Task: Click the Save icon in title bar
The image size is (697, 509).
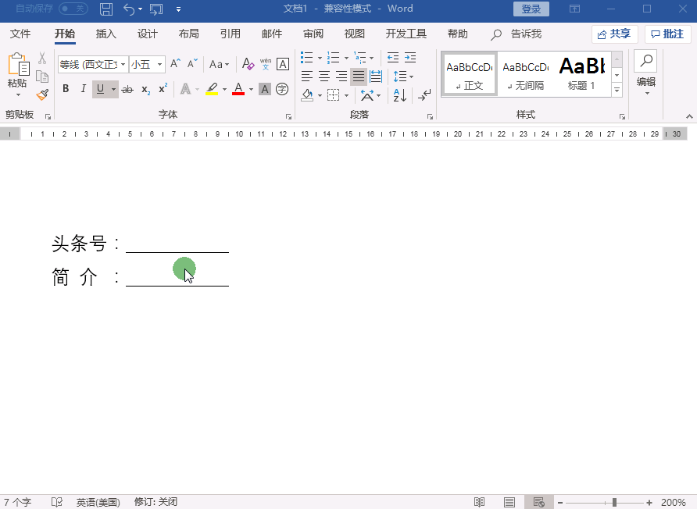Action: click(x=106, y=9)
